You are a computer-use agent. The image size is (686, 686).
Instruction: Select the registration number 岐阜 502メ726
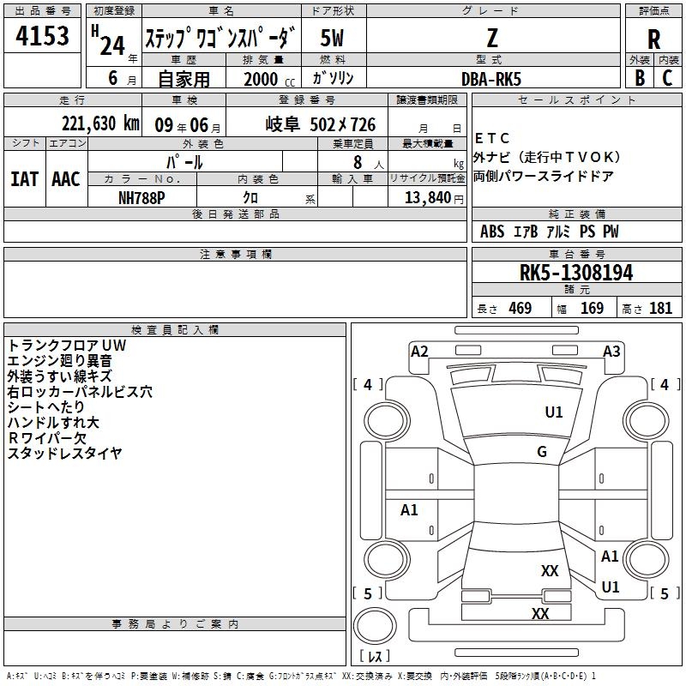pyautogui.click(x=320, y=124)
